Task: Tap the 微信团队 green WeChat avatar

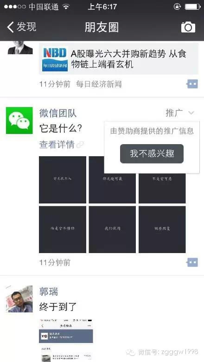Action: [19, 121]
